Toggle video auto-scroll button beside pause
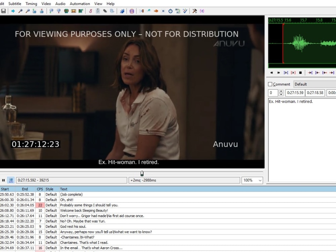The image size is (336, 252). click(x=11, y=180)
